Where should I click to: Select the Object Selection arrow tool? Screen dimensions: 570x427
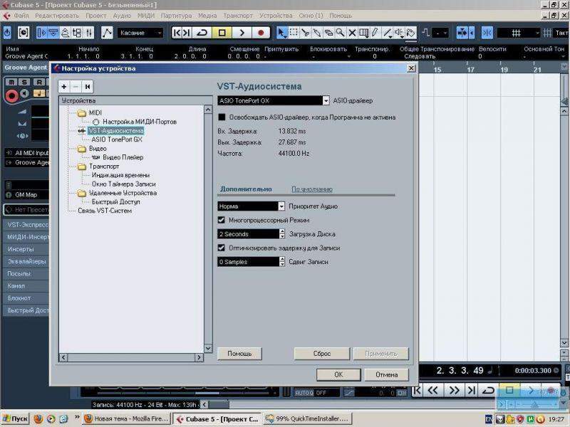(281, 33)
